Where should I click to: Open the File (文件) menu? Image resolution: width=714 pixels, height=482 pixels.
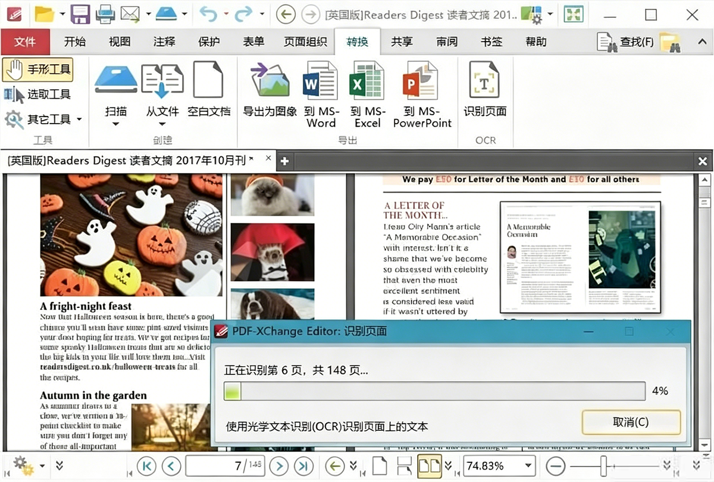[x=26, y=42]
